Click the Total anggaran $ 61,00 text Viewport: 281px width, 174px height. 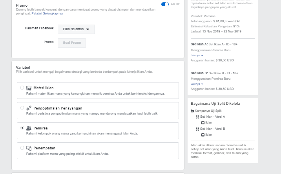(215, 21)
